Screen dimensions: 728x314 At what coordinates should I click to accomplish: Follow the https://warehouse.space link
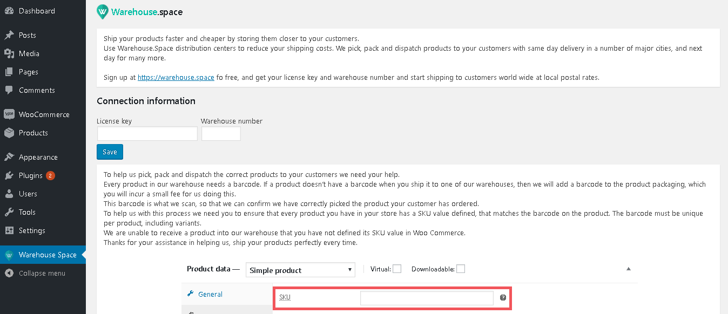tap(176, 77)
